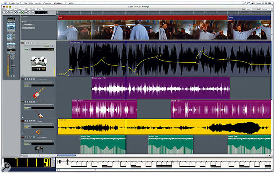
Task: Click the red electric guitar track icon
Action: click(39, 93)
